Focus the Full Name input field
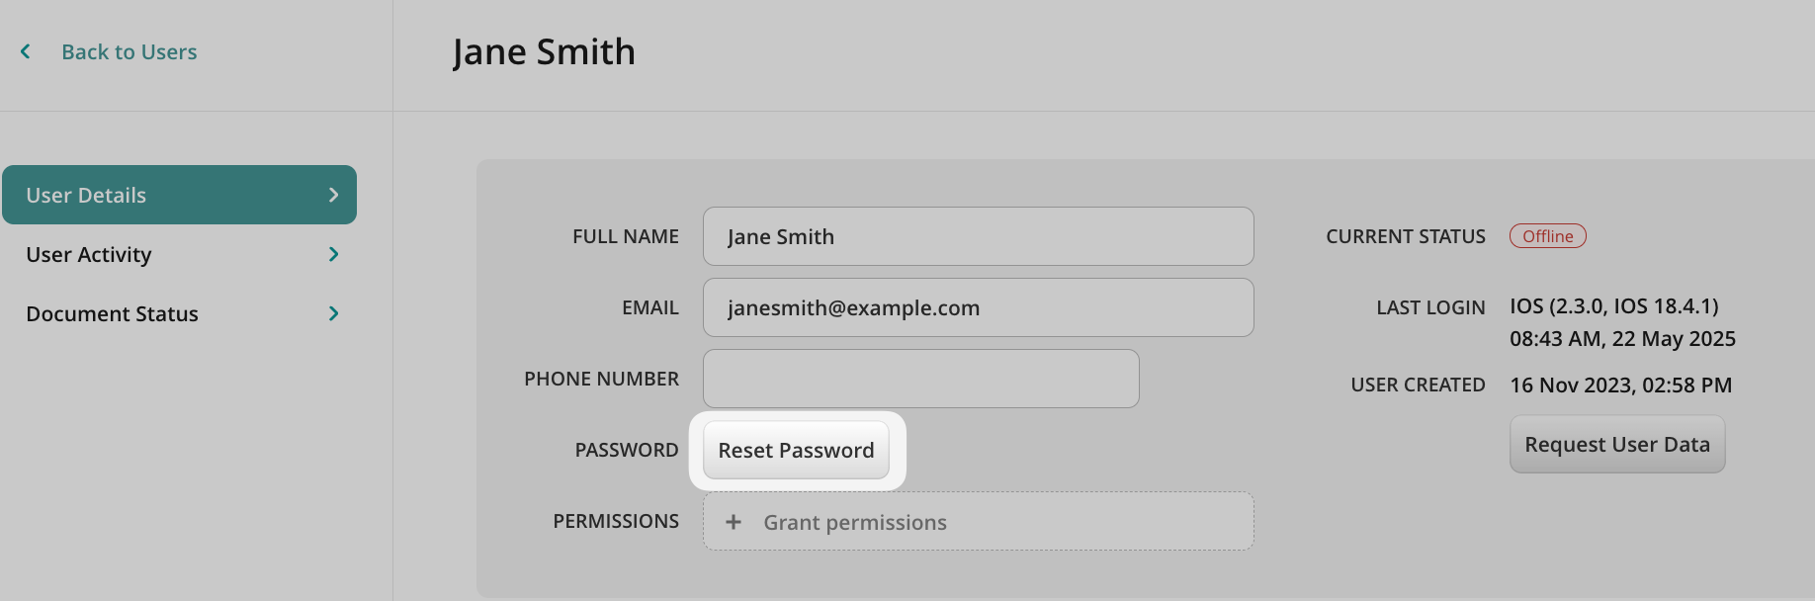1815x601 pixels. (978, 236)
